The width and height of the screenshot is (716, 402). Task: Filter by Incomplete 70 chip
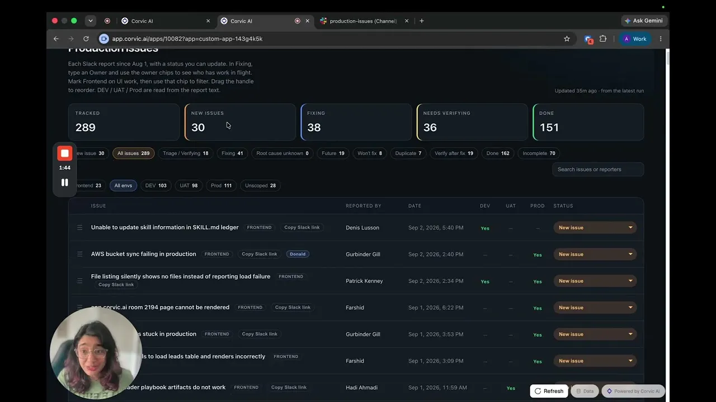pos(539,153)
